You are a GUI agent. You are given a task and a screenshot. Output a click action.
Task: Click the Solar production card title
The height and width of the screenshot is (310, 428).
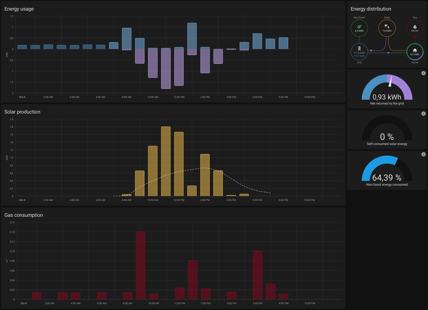click(x=22, y=112)
